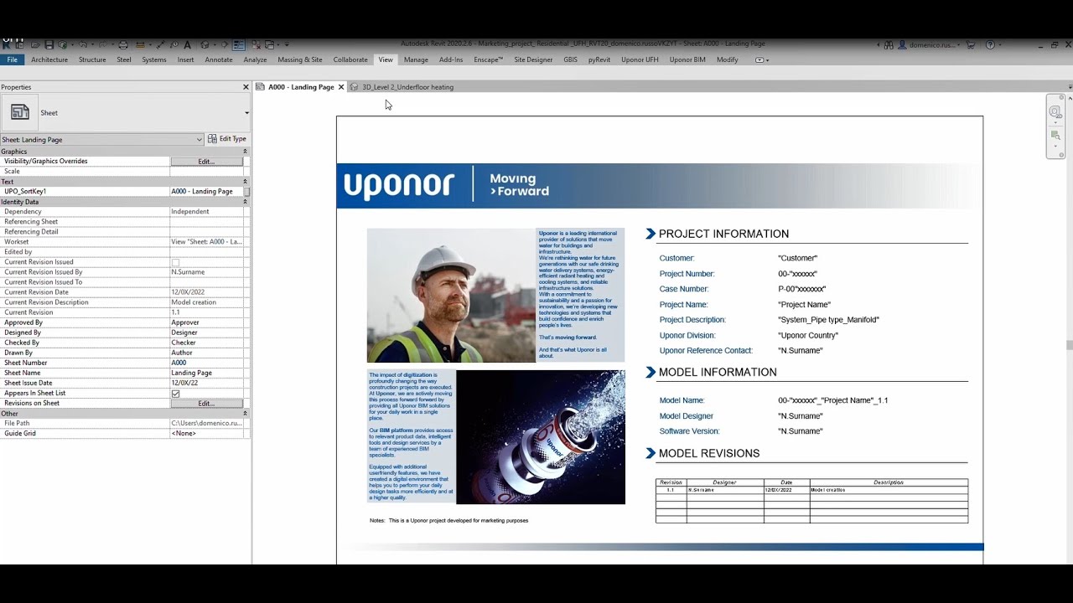Click Edit for Visibility/Graphics Overrides

tap(206, 162)
